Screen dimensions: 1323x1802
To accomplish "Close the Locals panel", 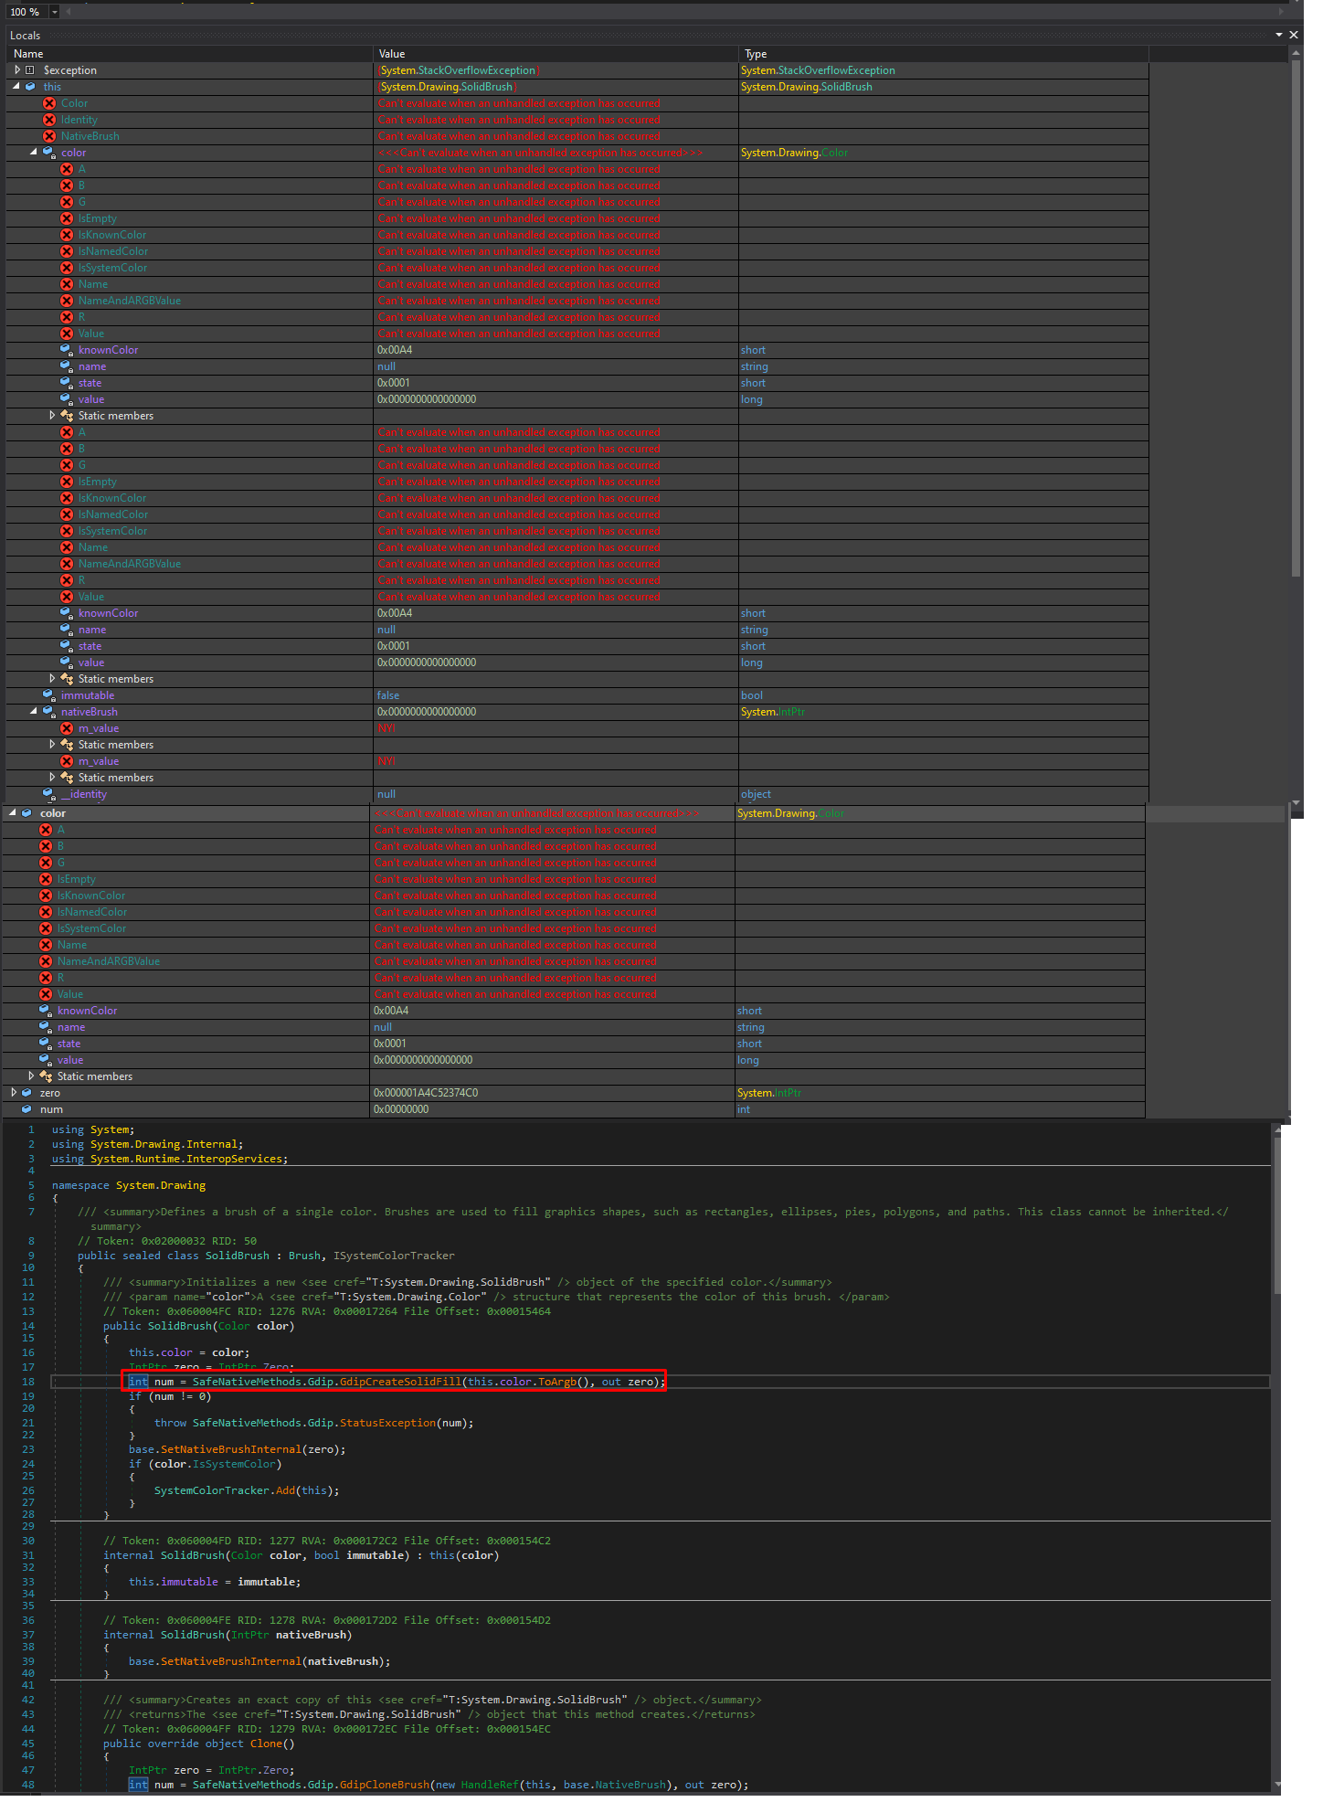I will [1294, 35].
